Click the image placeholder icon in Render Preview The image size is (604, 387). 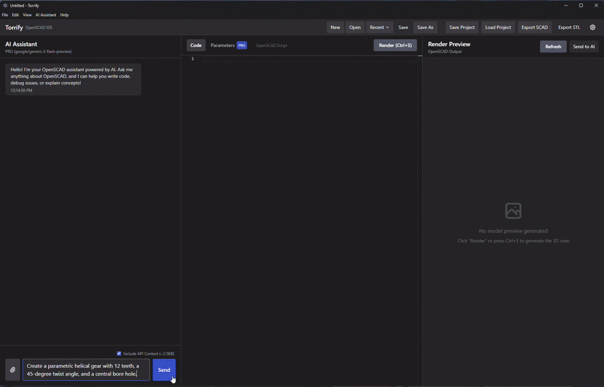513,210
